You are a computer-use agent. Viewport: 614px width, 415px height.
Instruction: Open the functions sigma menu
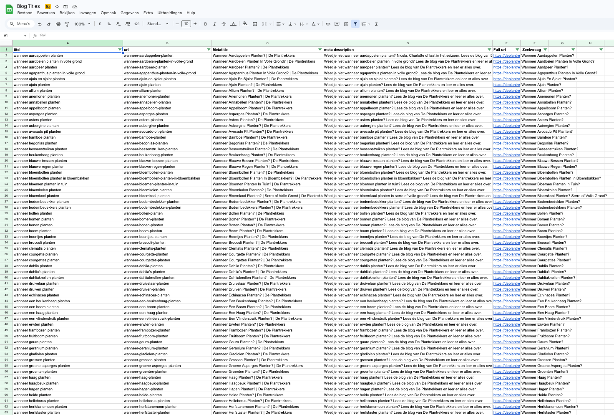[376, 24]
